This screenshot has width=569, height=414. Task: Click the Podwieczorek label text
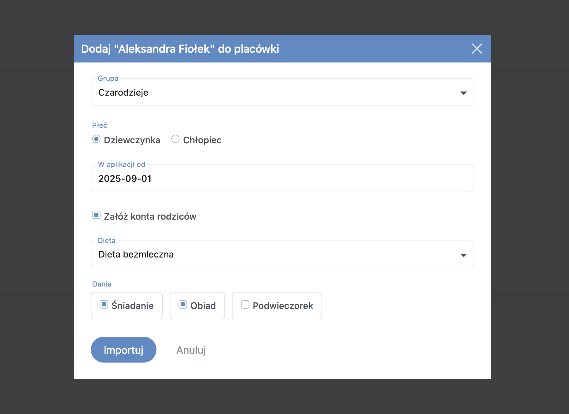pos(283,306)
